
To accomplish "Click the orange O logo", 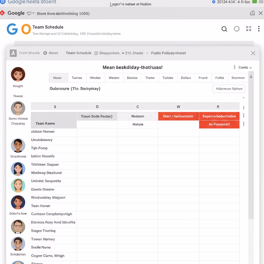I will [26, 29].
